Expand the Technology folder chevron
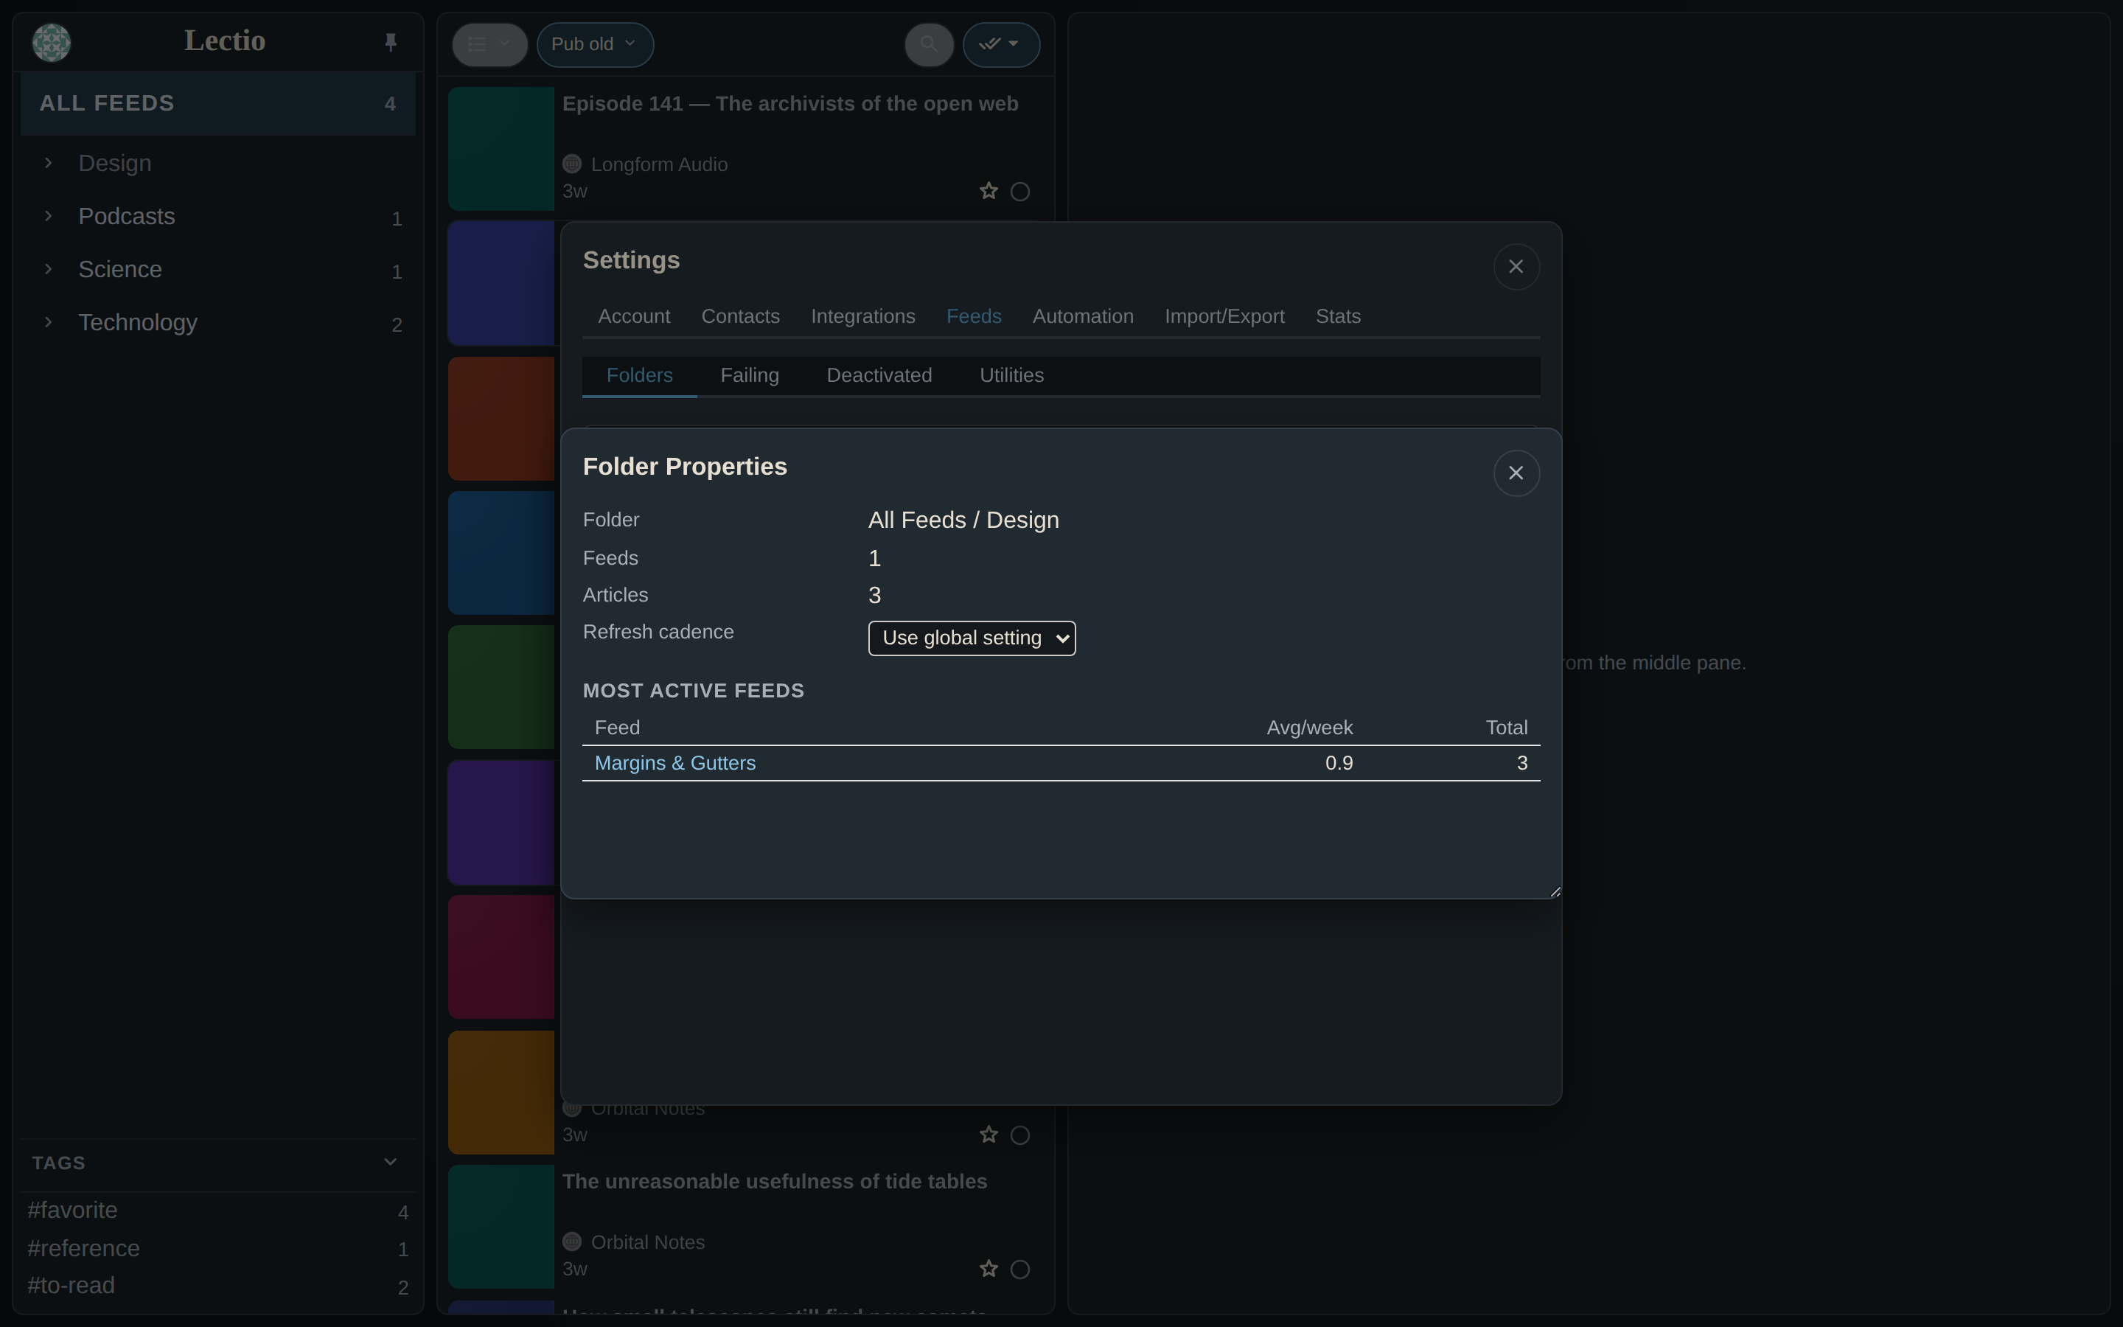Image resolution: width=2123 pixels, height=1327 pixels. coord(48,322)
